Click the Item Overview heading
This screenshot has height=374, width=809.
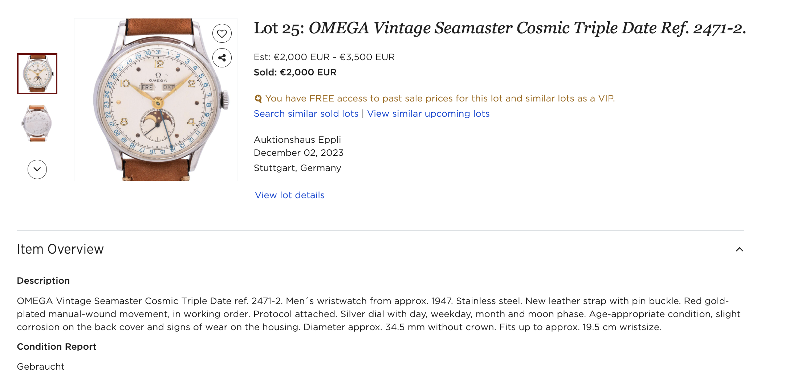(x=60, y=249)
